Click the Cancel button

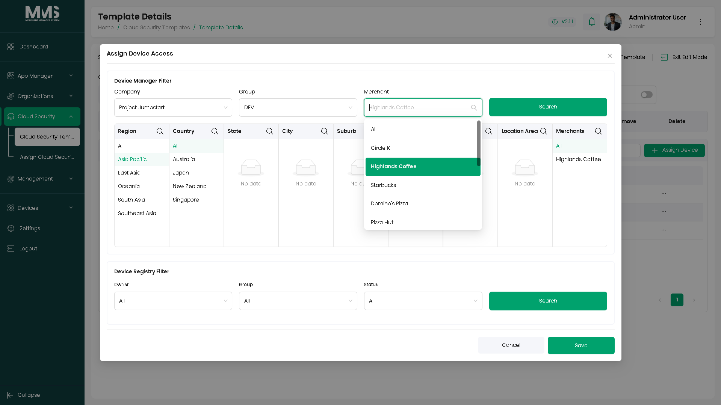tap(511, 345)
